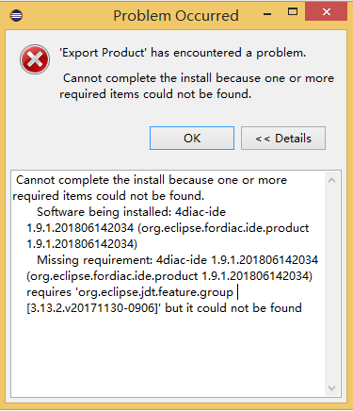The width and height of the screenshot is (353, 411).
Task: Click the 'Export Product' problem headline
Action: click(183, 53)
